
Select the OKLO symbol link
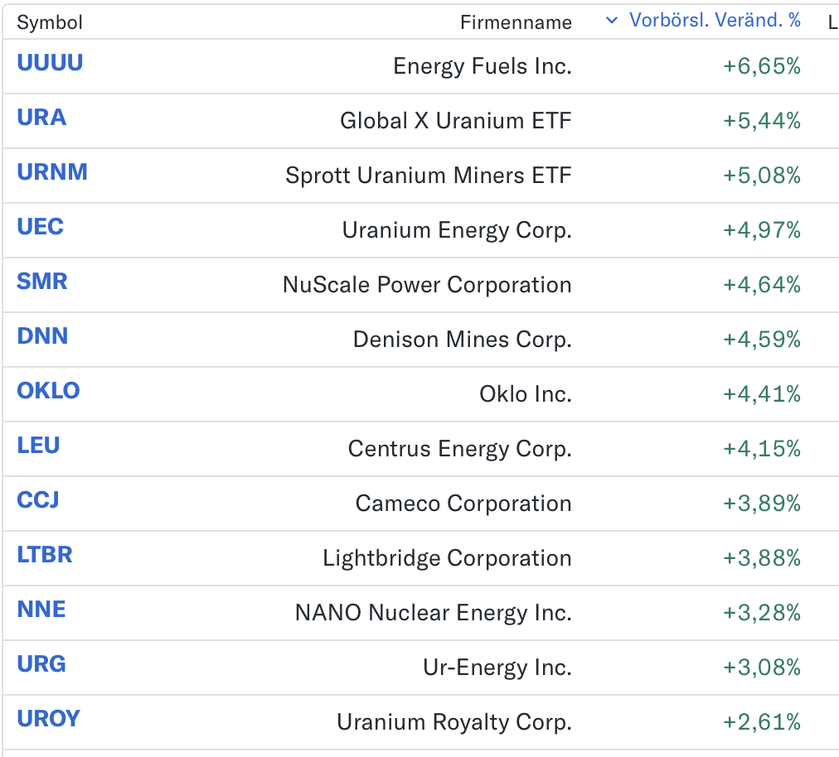point(48,391)
